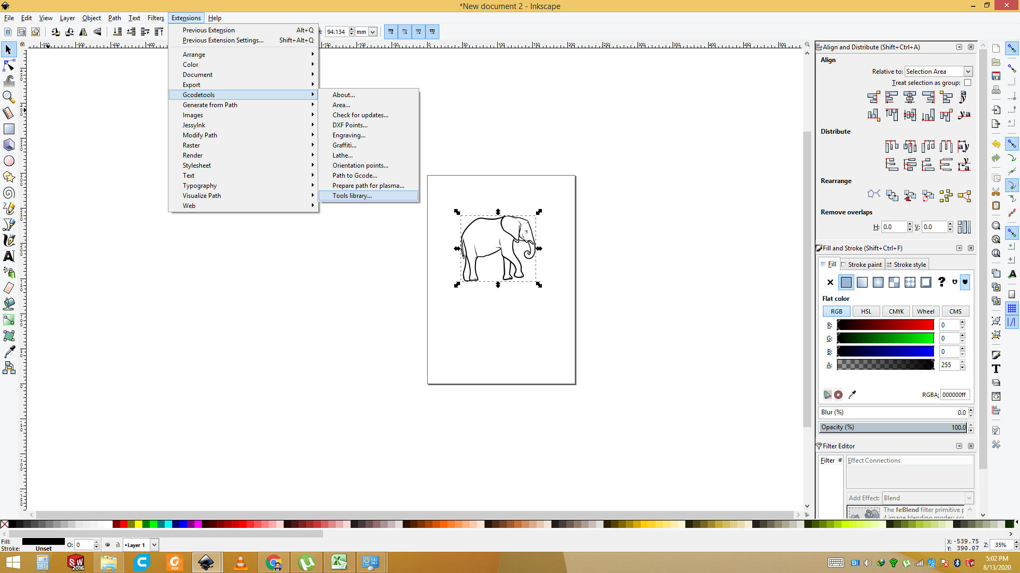The image size is (1020, 573).
Task: Open the mm units dropdown
Action: click(366, 32)
